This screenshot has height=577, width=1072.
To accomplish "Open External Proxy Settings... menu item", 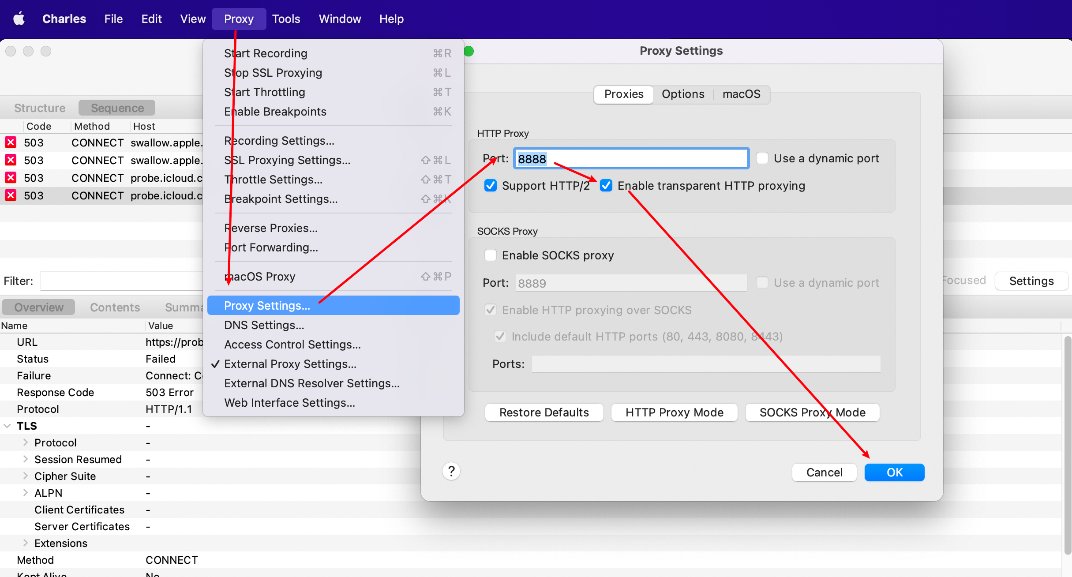I will click(x=334, y=364).
